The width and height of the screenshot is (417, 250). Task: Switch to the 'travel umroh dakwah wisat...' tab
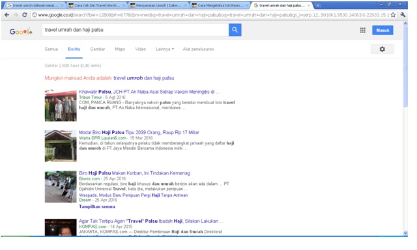point(35,5)
